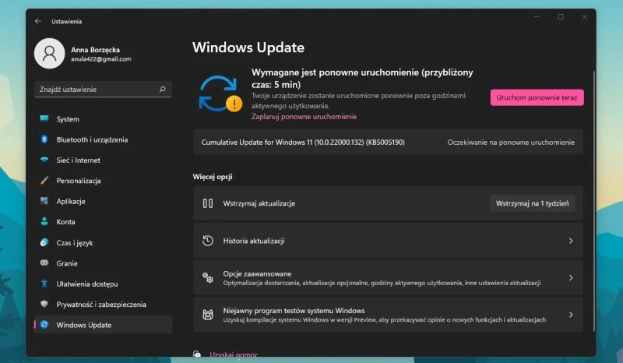Viewport: 623px width, 363px height.
Task: Select Windows Update in sidebar
Action: [104, 325]
